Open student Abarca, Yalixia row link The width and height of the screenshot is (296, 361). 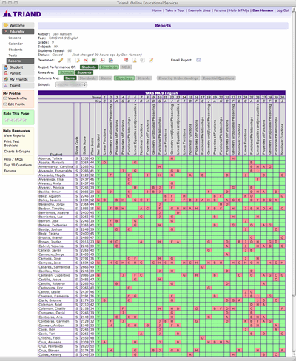50,158
